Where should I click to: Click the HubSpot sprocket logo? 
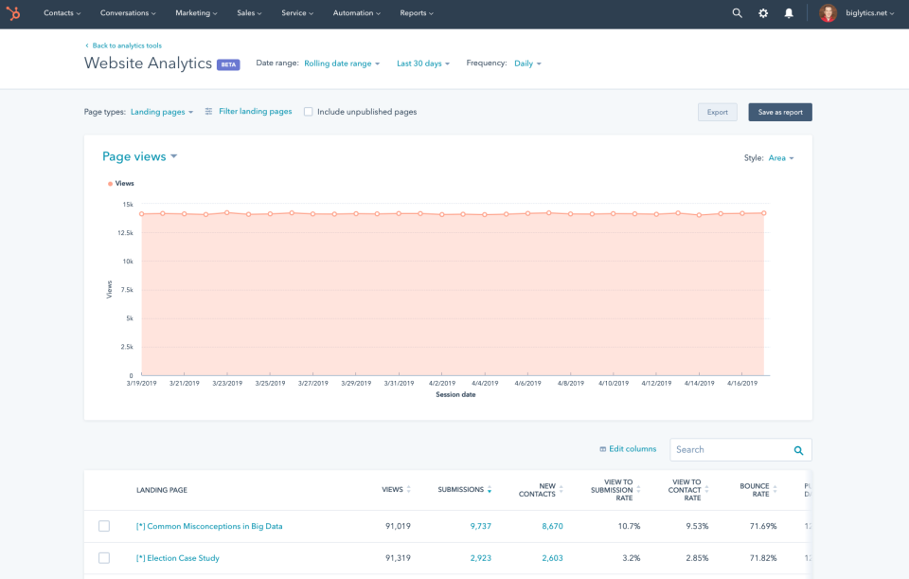[x=15, y=12]
